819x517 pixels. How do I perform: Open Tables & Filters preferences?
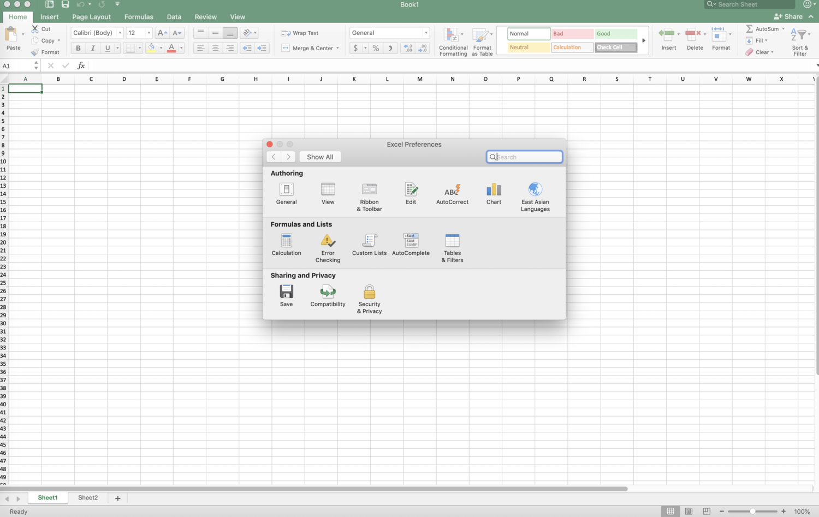tap(452, 248)
